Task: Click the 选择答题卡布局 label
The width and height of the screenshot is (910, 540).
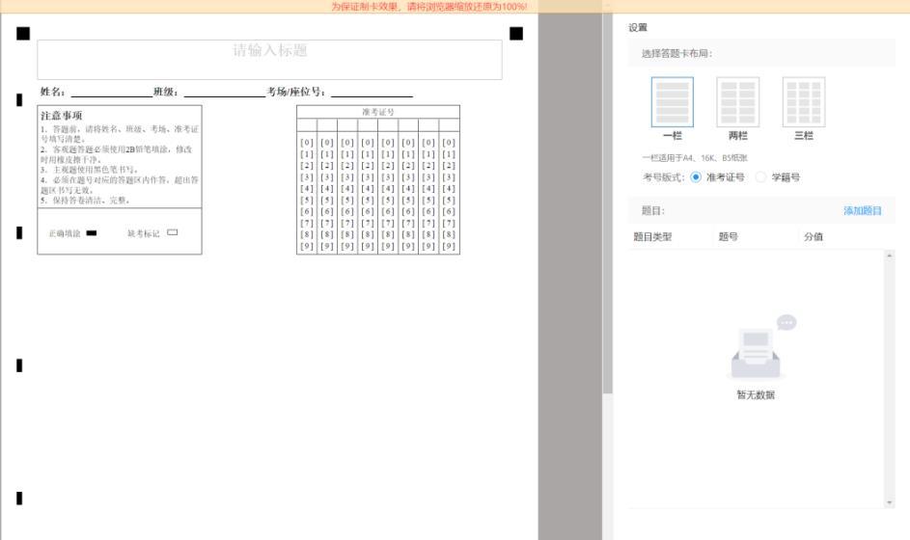Action: click(676, 53)
